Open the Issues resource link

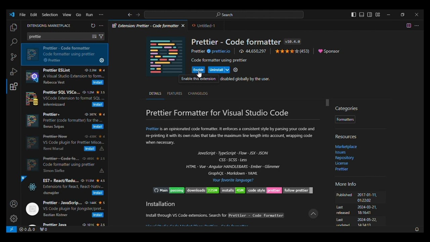340,152
